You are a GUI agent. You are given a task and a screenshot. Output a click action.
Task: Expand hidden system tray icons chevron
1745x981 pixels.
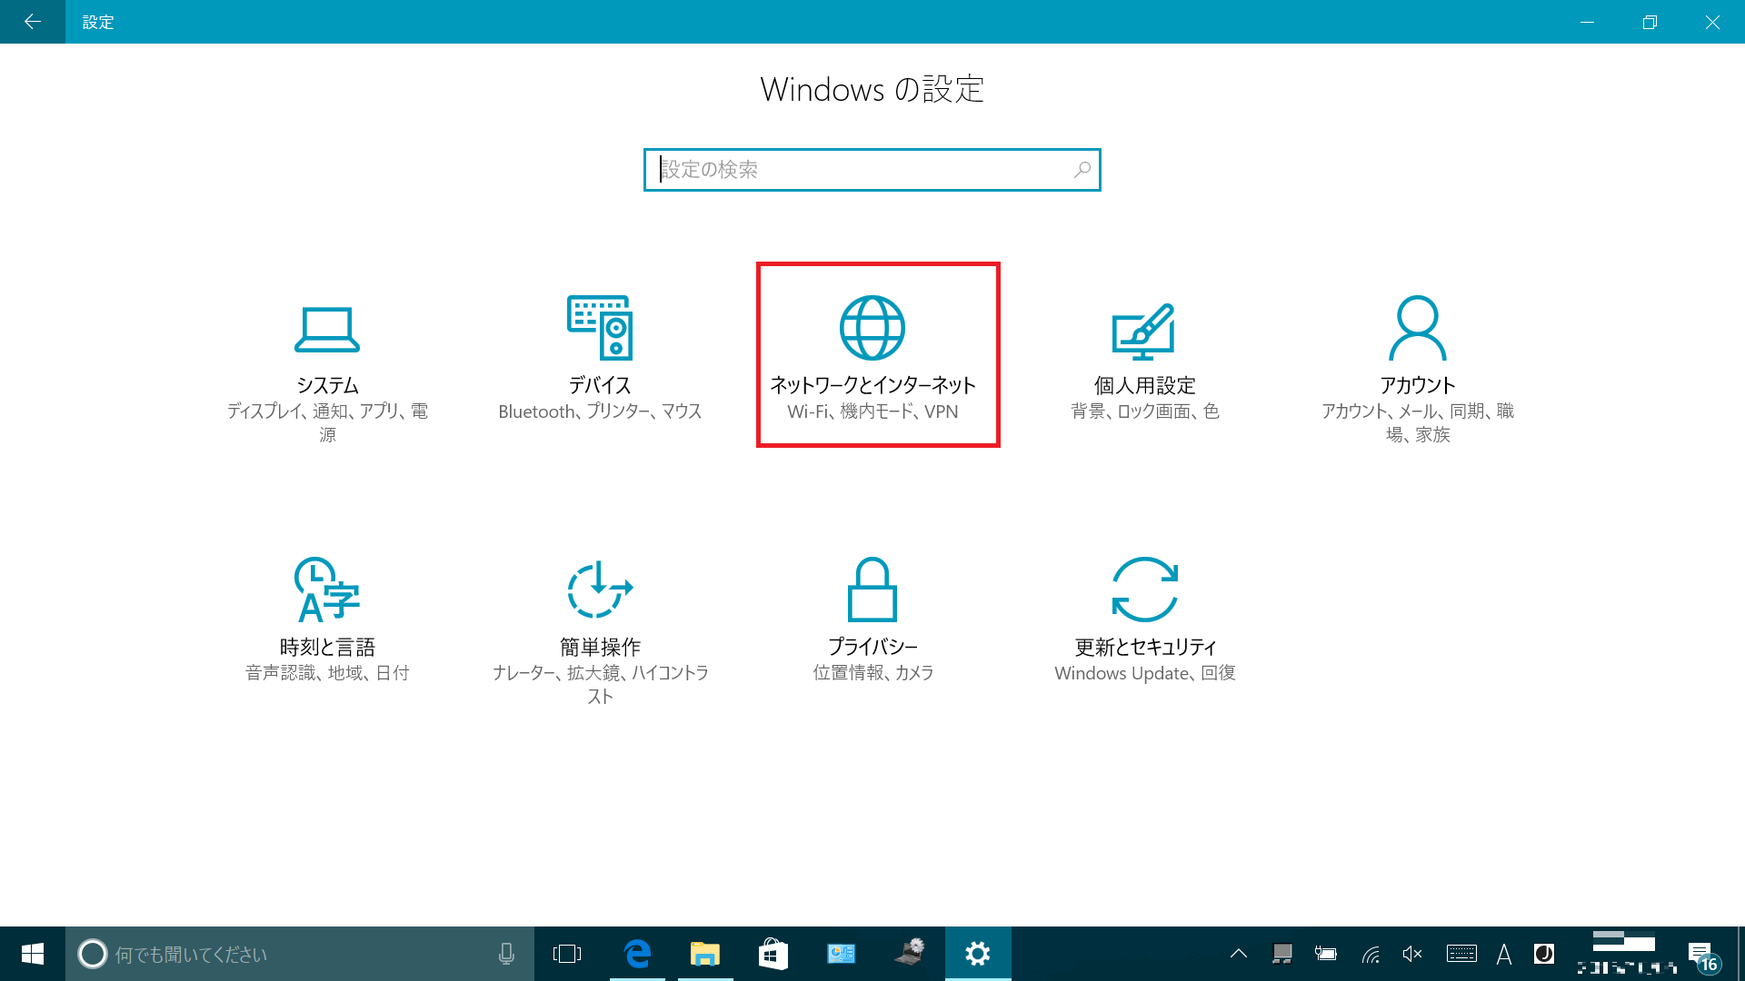point(1239,954)
